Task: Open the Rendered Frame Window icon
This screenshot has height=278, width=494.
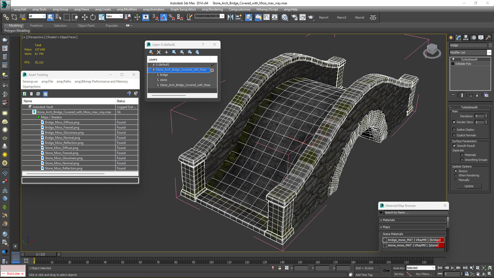Action: pos(303,17)
